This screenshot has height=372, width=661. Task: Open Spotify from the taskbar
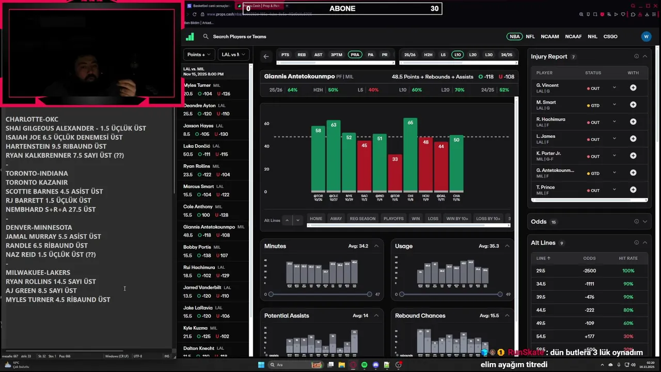click(365, 365)
